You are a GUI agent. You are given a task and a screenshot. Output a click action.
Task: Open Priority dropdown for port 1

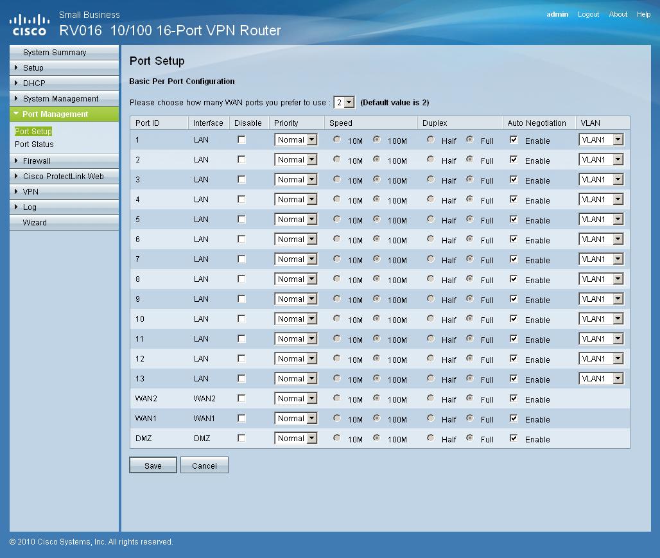pos(295,140)
